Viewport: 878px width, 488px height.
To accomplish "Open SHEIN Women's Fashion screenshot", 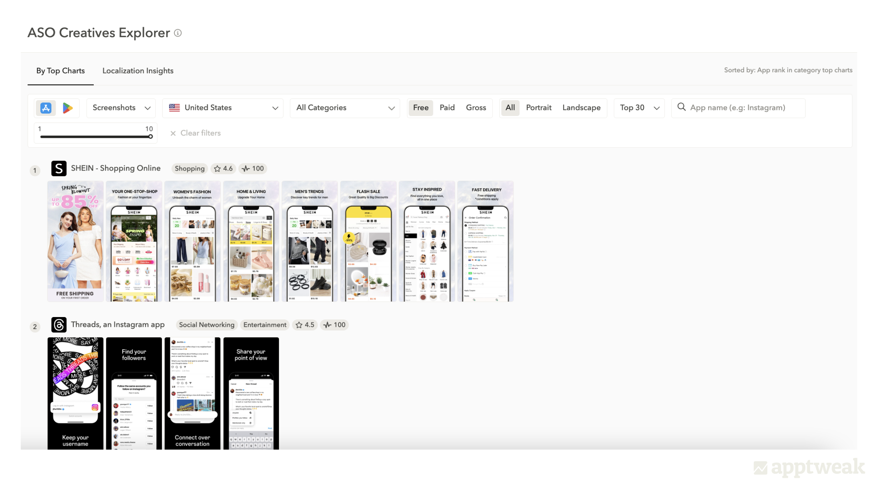I will pos(192,241).
